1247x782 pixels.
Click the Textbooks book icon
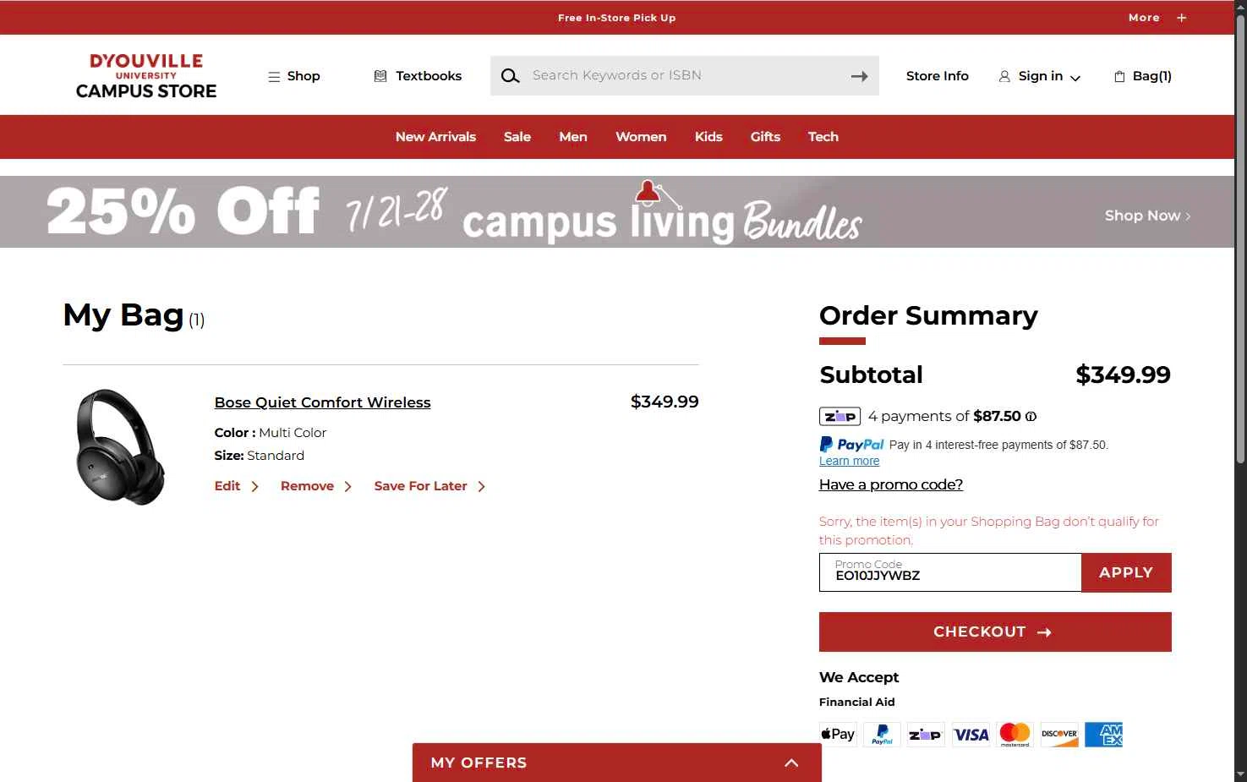(x=380, y=76)
